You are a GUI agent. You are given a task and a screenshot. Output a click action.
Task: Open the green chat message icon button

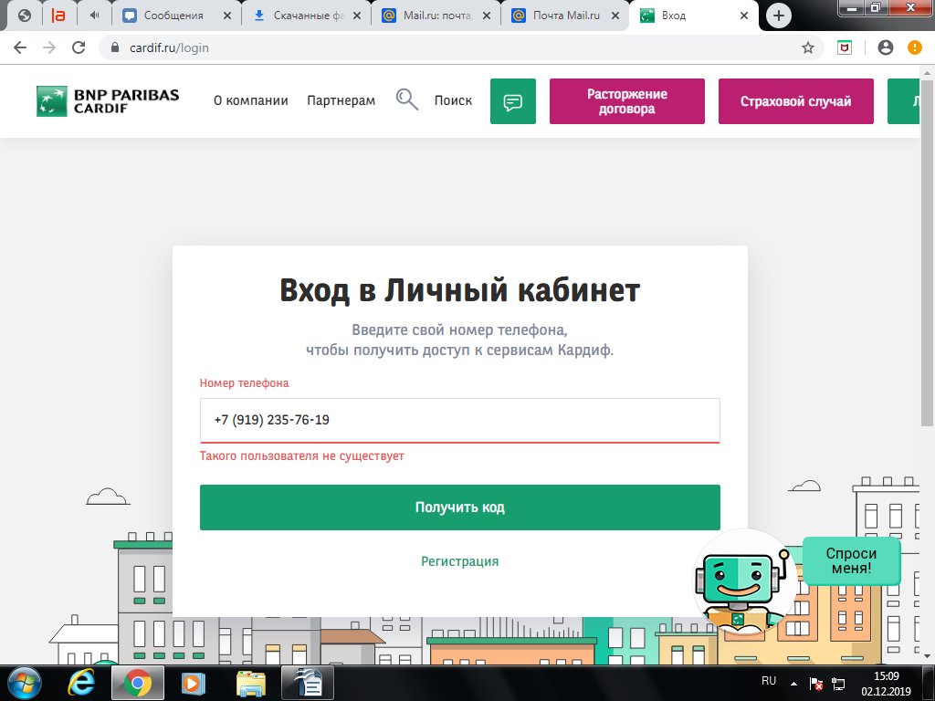513,101
